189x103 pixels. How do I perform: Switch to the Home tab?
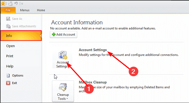click(41, 10)
